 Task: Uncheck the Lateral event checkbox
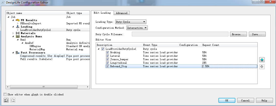click(x=107, y=56)
